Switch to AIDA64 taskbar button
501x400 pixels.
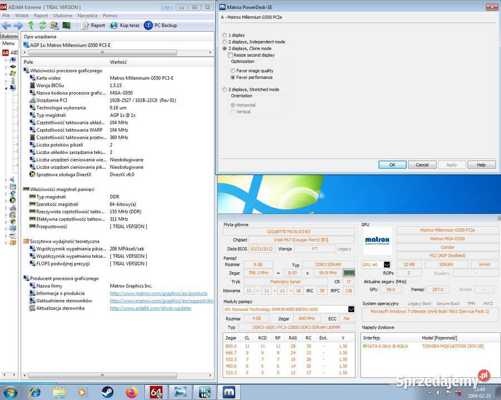point(156,392)
